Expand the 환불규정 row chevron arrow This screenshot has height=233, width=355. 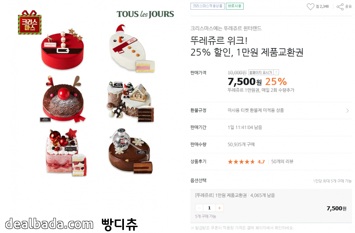tap(347, 111)
